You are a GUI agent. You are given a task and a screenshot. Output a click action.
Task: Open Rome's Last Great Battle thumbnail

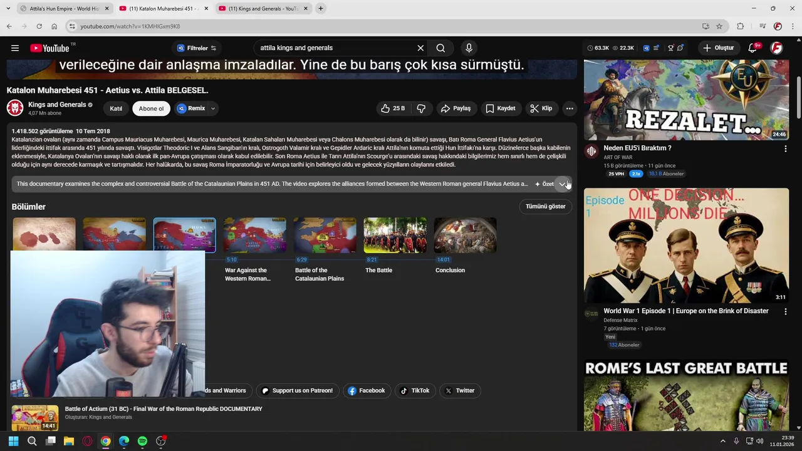(686, 395)
